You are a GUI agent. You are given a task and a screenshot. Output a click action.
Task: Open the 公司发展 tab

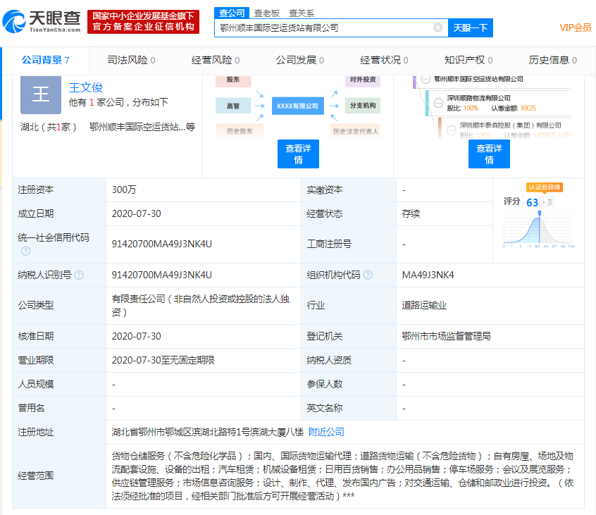coord(300,60)
